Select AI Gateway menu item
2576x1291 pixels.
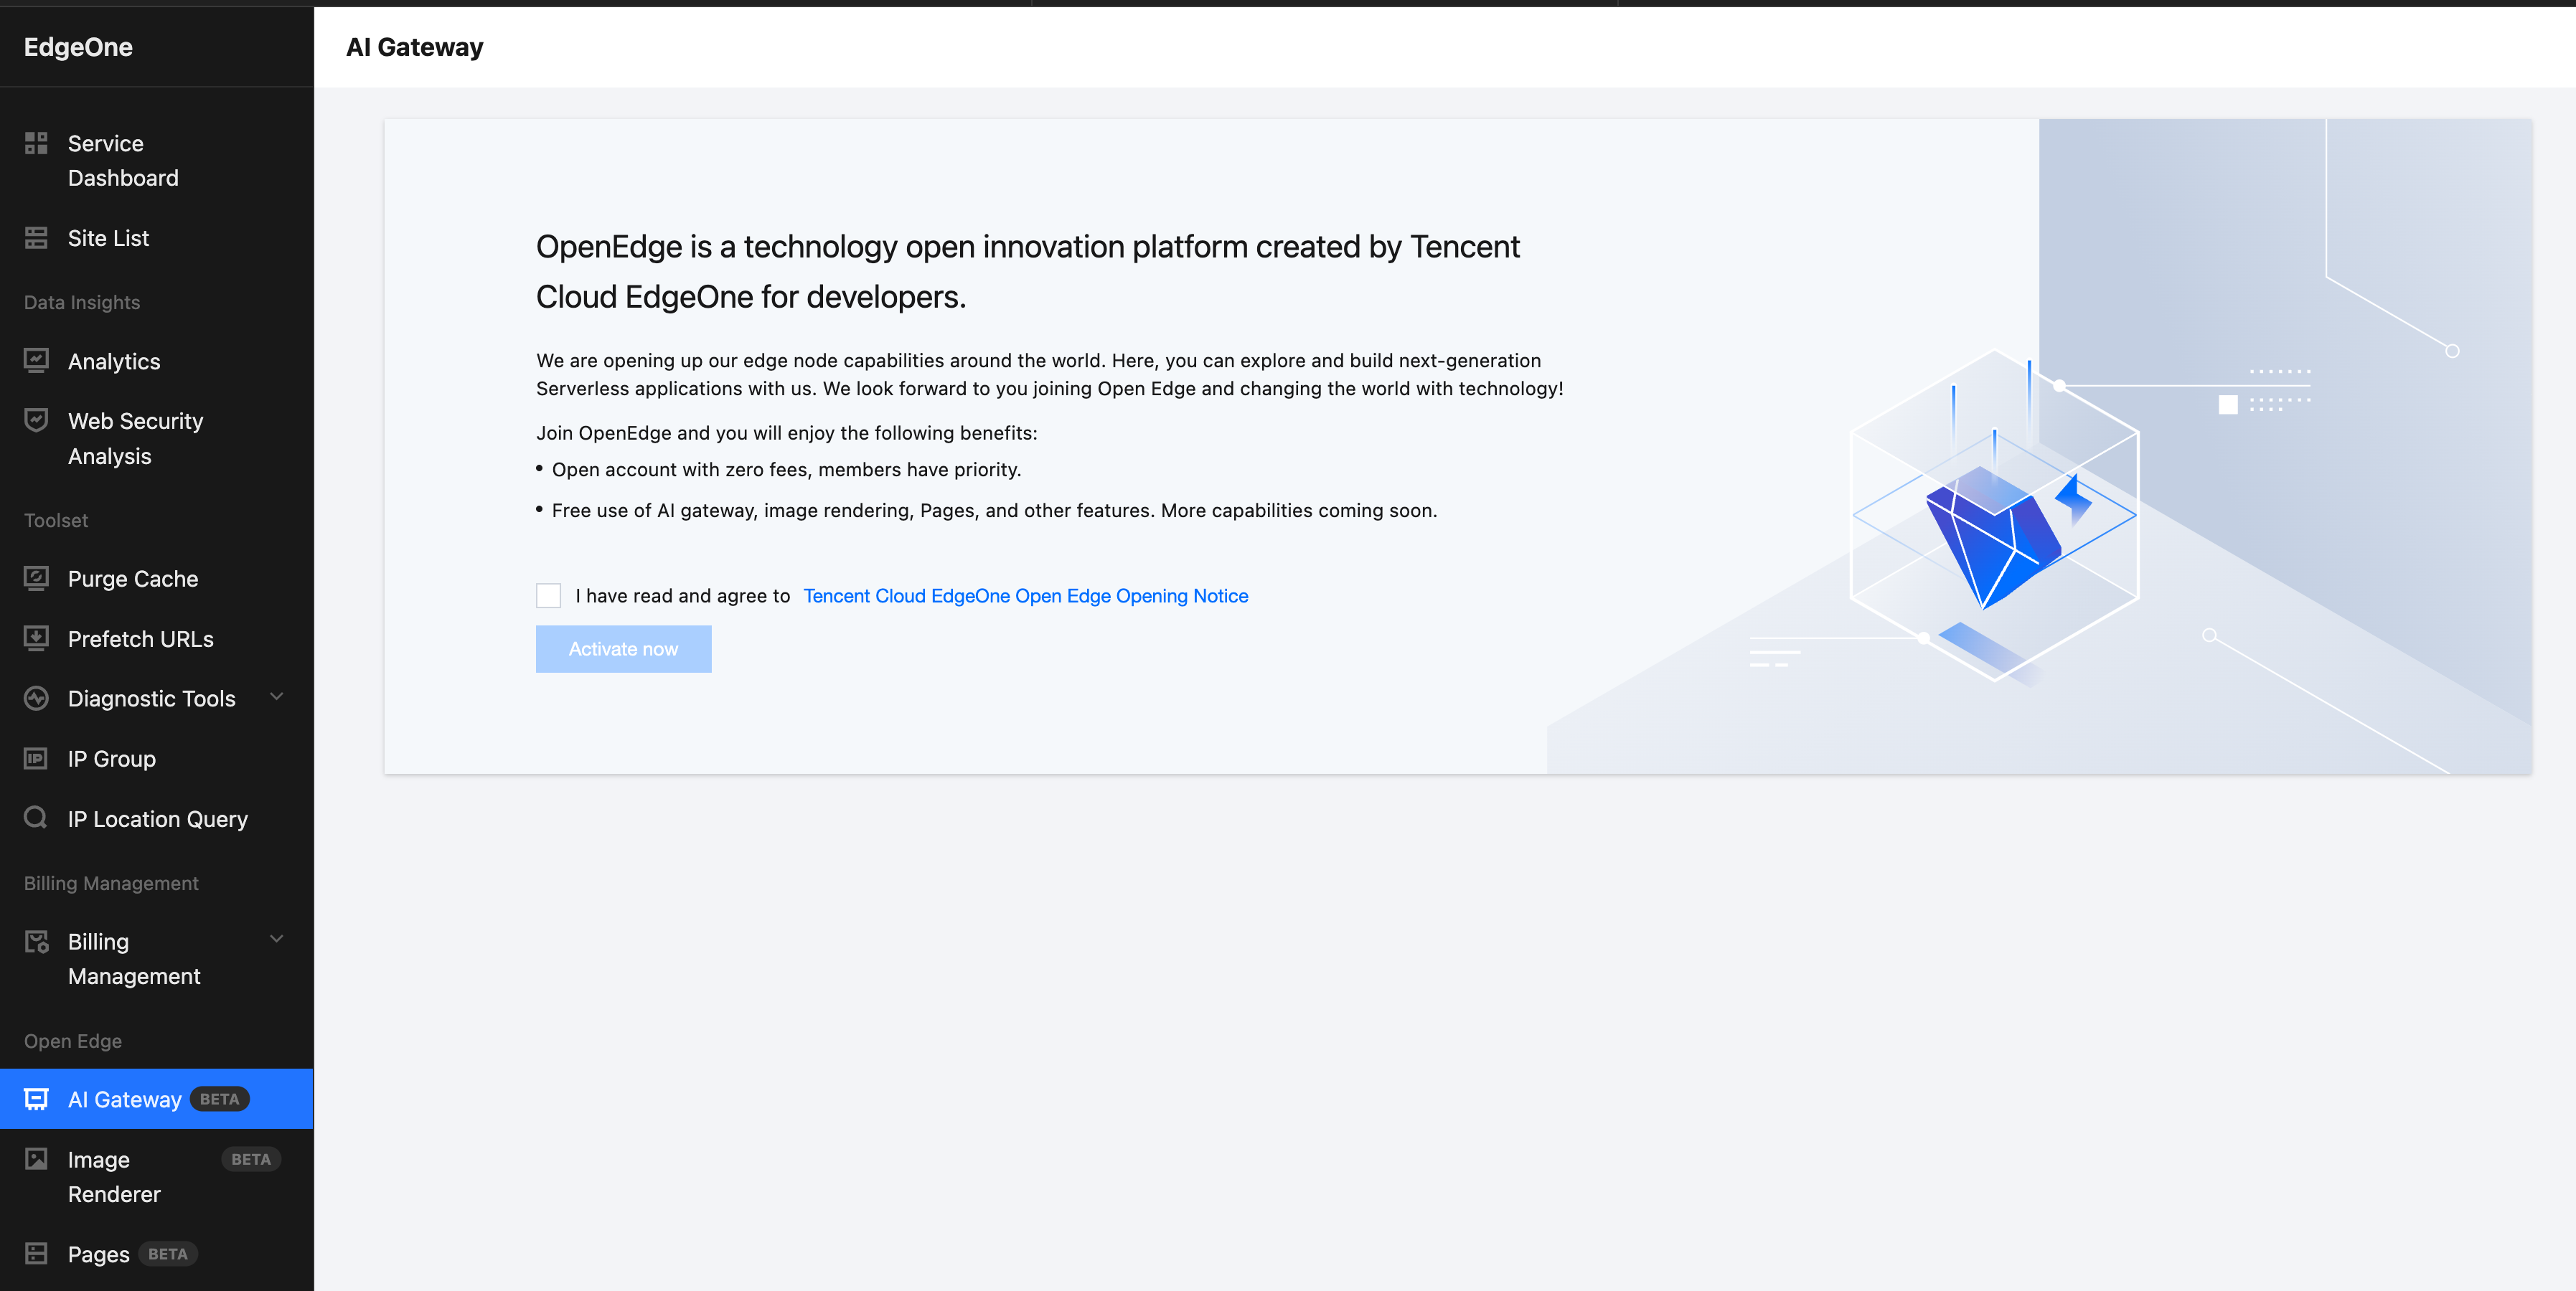point(157,1100)
